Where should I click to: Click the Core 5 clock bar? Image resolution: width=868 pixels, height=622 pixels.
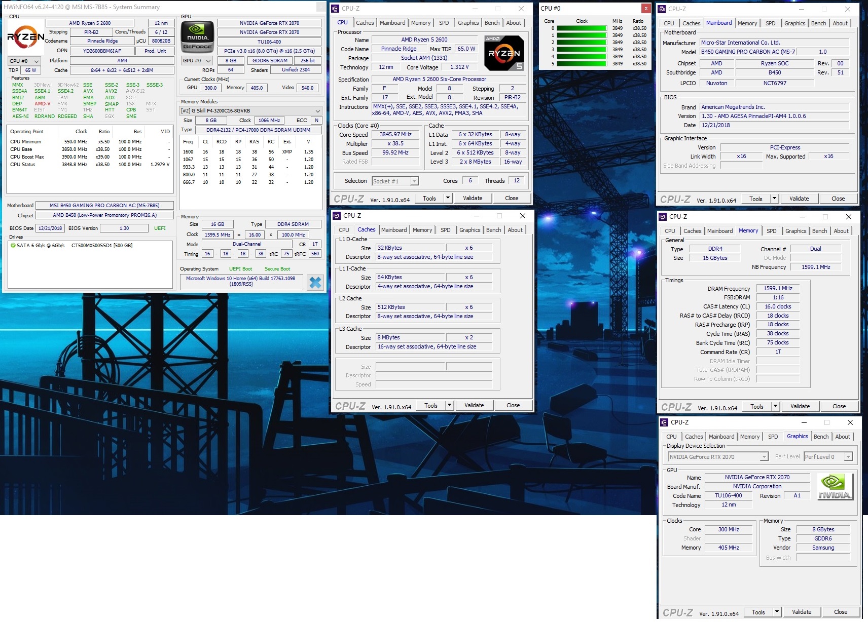(582, 64)
